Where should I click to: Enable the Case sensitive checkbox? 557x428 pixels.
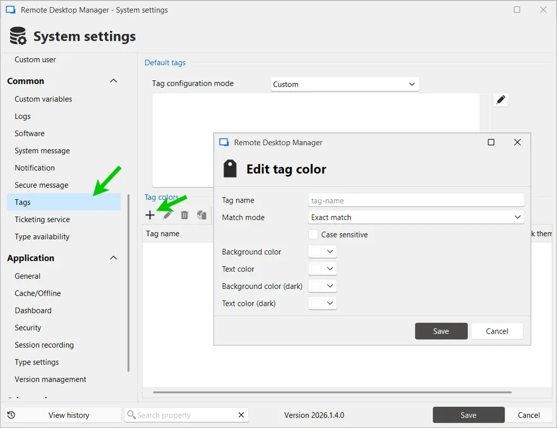coord(313,234)
